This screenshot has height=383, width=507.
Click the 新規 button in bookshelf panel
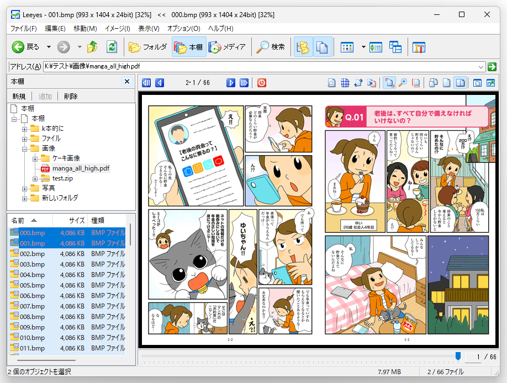tap(19, 97)
